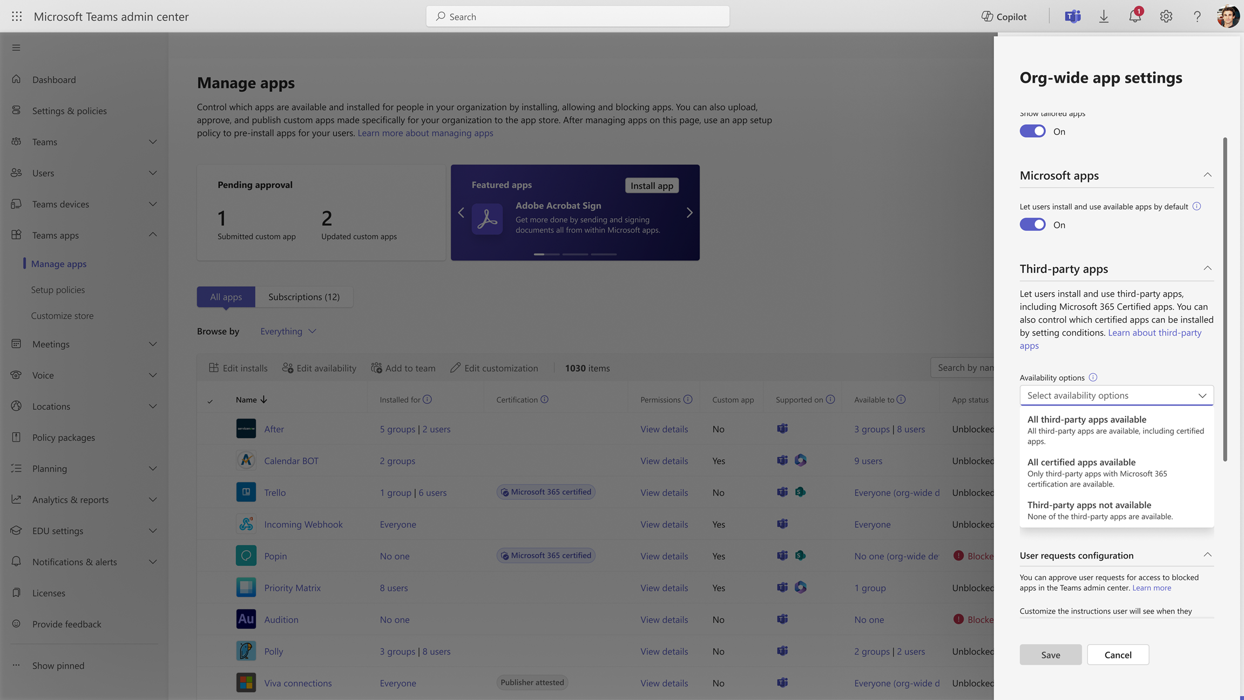Open the Availability options dropdown
The height and width of the screenshot is (700, 1244).
[1116, 395]
